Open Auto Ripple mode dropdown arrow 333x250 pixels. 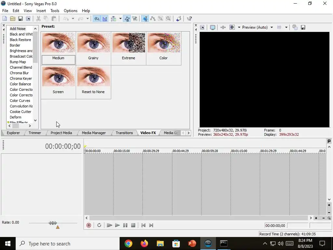[x=120, y=19]
